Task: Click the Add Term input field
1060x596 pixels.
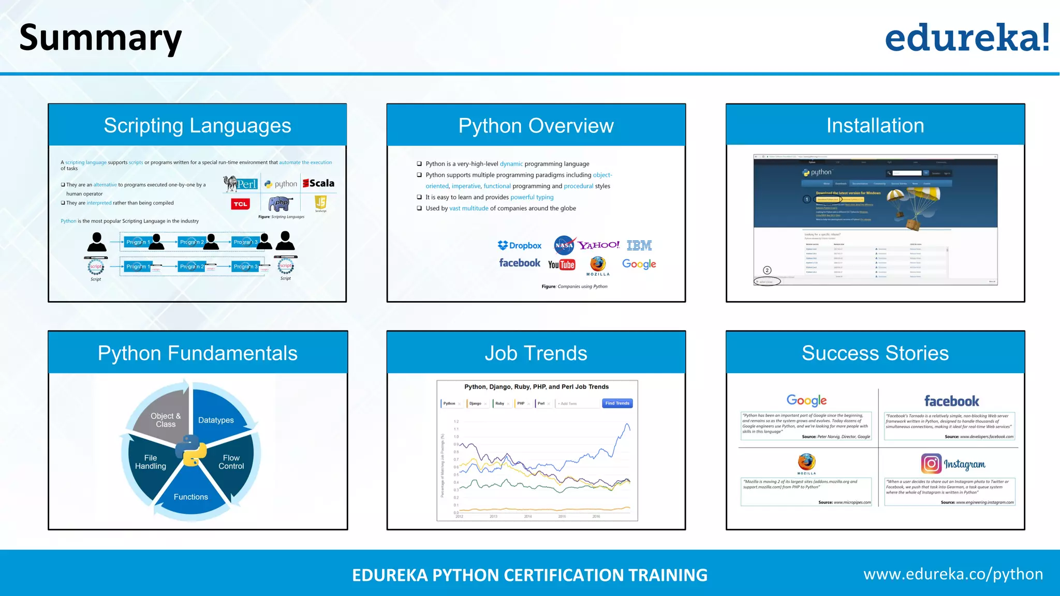Action: [x=577, y=404]
